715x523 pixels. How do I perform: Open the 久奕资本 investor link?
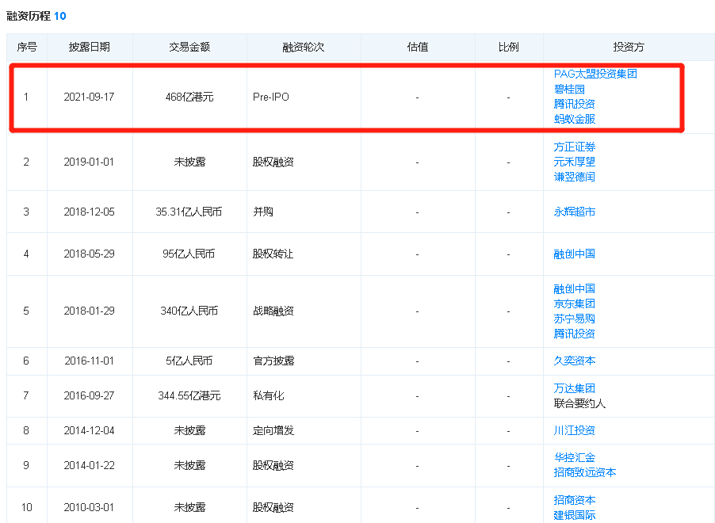pyautogui.click(x=574, y=361)
